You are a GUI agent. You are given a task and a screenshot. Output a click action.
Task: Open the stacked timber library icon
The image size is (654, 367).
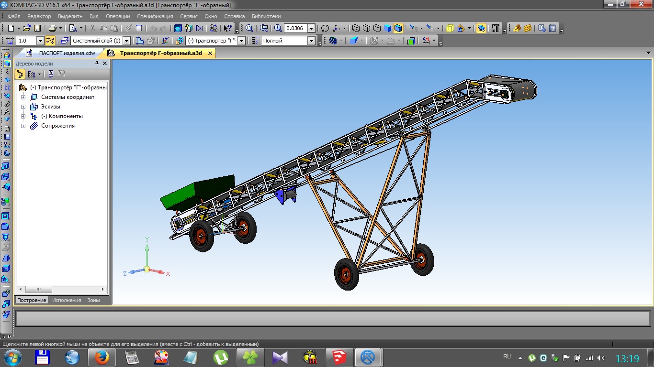point(528,28)
